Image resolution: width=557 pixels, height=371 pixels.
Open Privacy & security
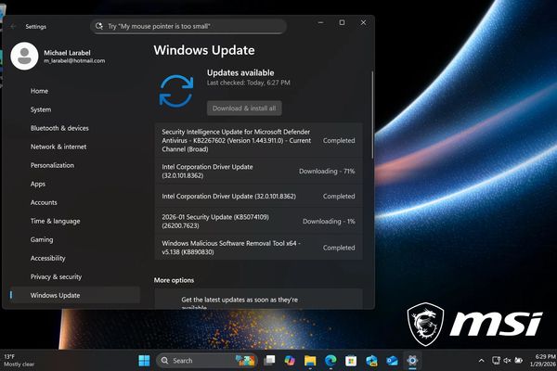56,277
